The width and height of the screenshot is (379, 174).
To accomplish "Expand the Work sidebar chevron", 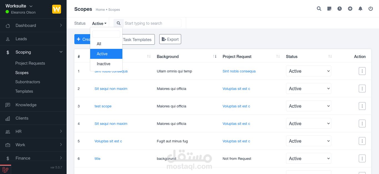I will coord(61,145).
